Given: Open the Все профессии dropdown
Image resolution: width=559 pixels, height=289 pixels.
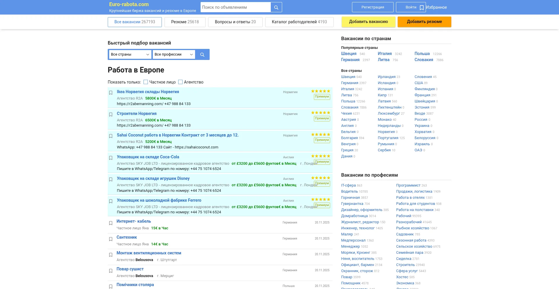Looking at the screenshot, I should 174,54.
